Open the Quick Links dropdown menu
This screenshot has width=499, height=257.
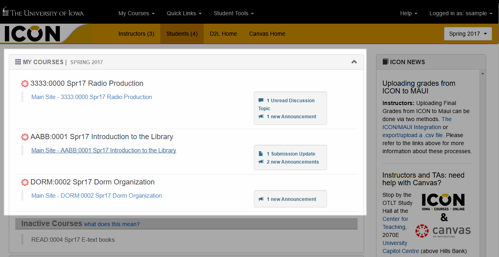coord(184,13)
